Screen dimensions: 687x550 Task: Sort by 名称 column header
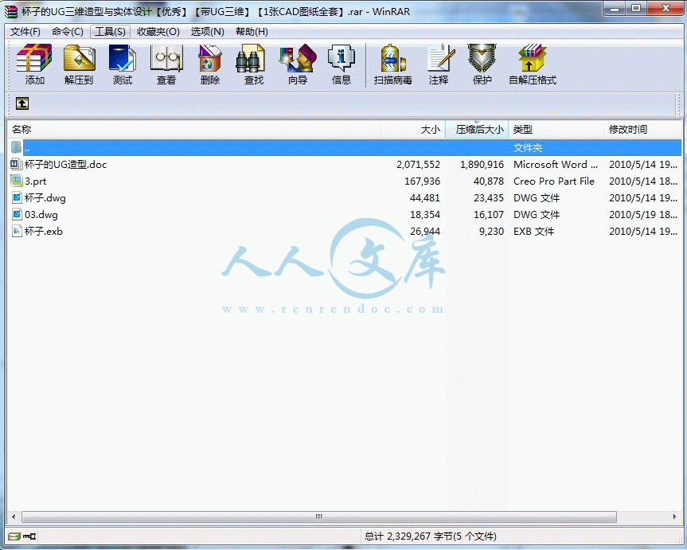193,129
